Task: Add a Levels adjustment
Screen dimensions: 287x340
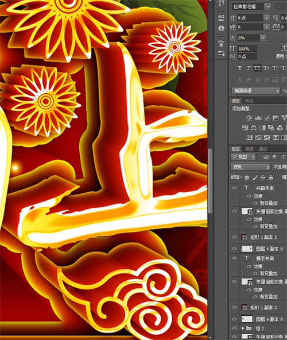Action: coord(258,118)
